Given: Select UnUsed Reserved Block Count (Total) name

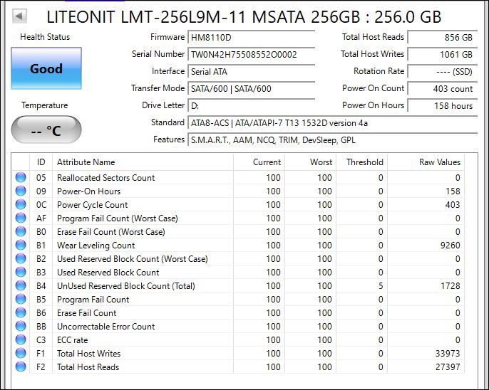Looking at the screenshot, I should pos(125,285).
